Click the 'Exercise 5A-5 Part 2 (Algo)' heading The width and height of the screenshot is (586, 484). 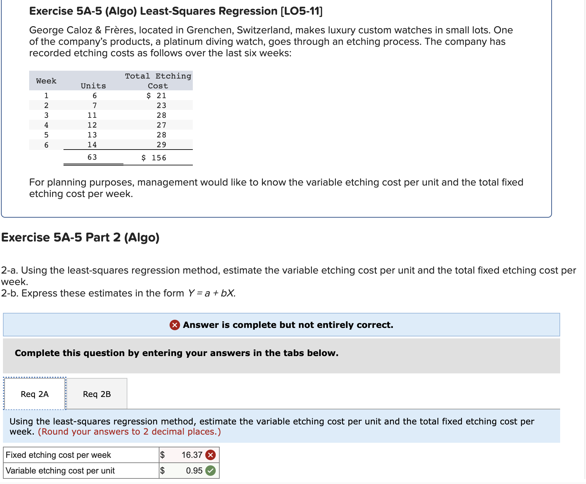coord(80,237)
